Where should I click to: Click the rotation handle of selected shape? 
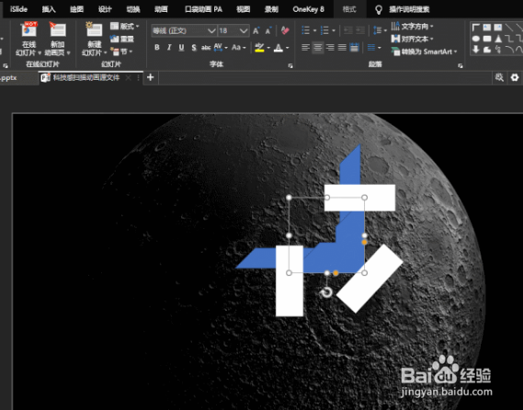(326, 292)
